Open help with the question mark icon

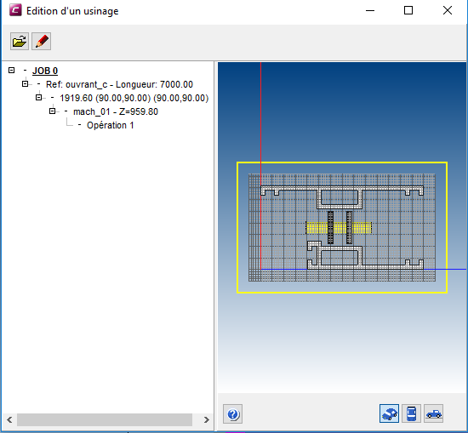tap(232, 414)
